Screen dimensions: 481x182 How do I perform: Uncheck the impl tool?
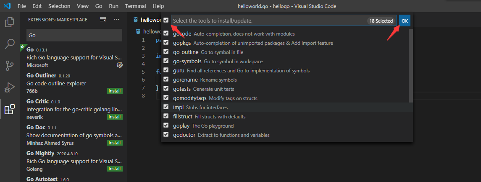tap(166, 107)
